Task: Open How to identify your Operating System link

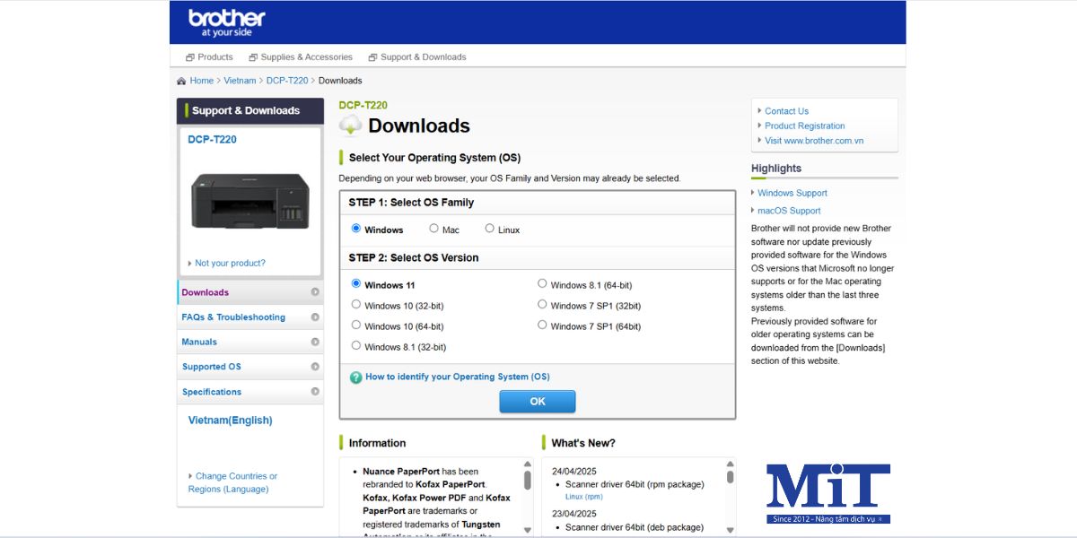Action: pos(458,377)
